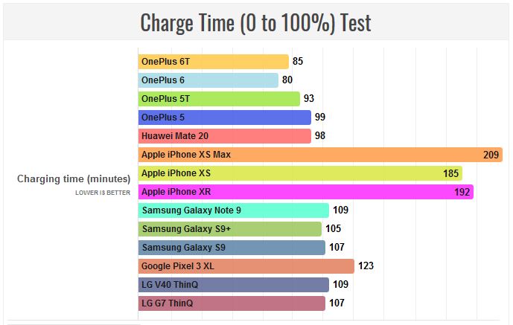Click the Huawei Mate 20 red bar

pos(224,136)
